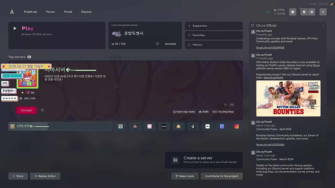Click the feed panel help question mark
Screen dimensions: 335x188
click(x=323, y=26)
